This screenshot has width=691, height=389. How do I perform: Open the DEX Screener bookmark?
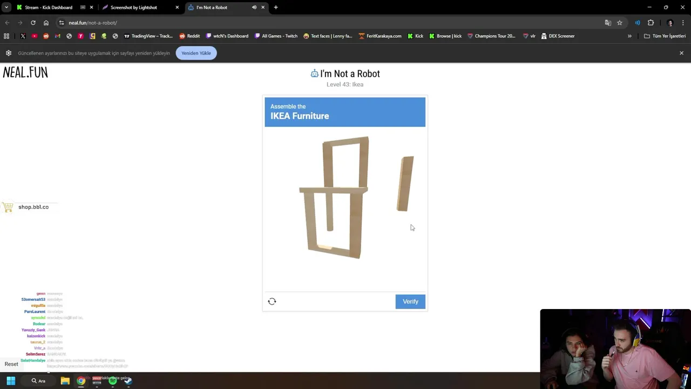coord(558,36)
